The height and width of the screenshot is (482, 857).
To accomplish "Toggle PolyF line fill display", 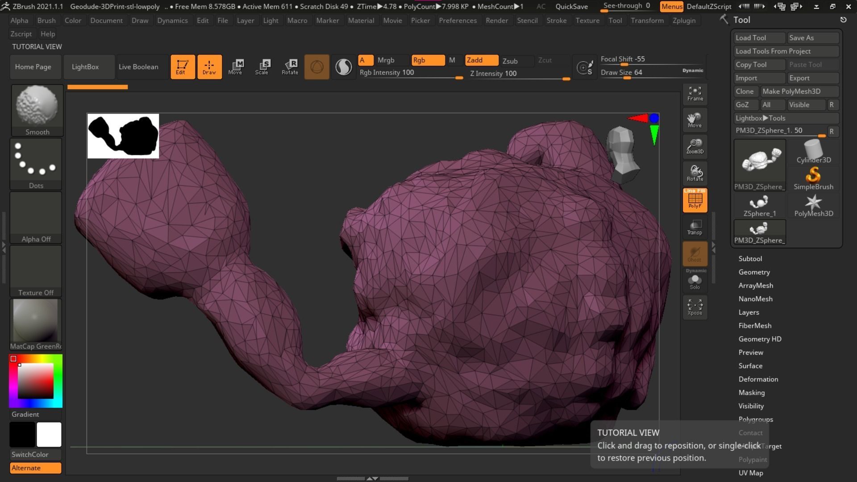I will [x=695, y=200].
